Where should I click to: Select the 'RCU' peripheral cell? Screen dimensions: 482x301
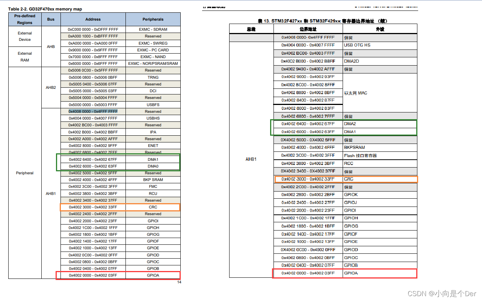click(153, 193)
